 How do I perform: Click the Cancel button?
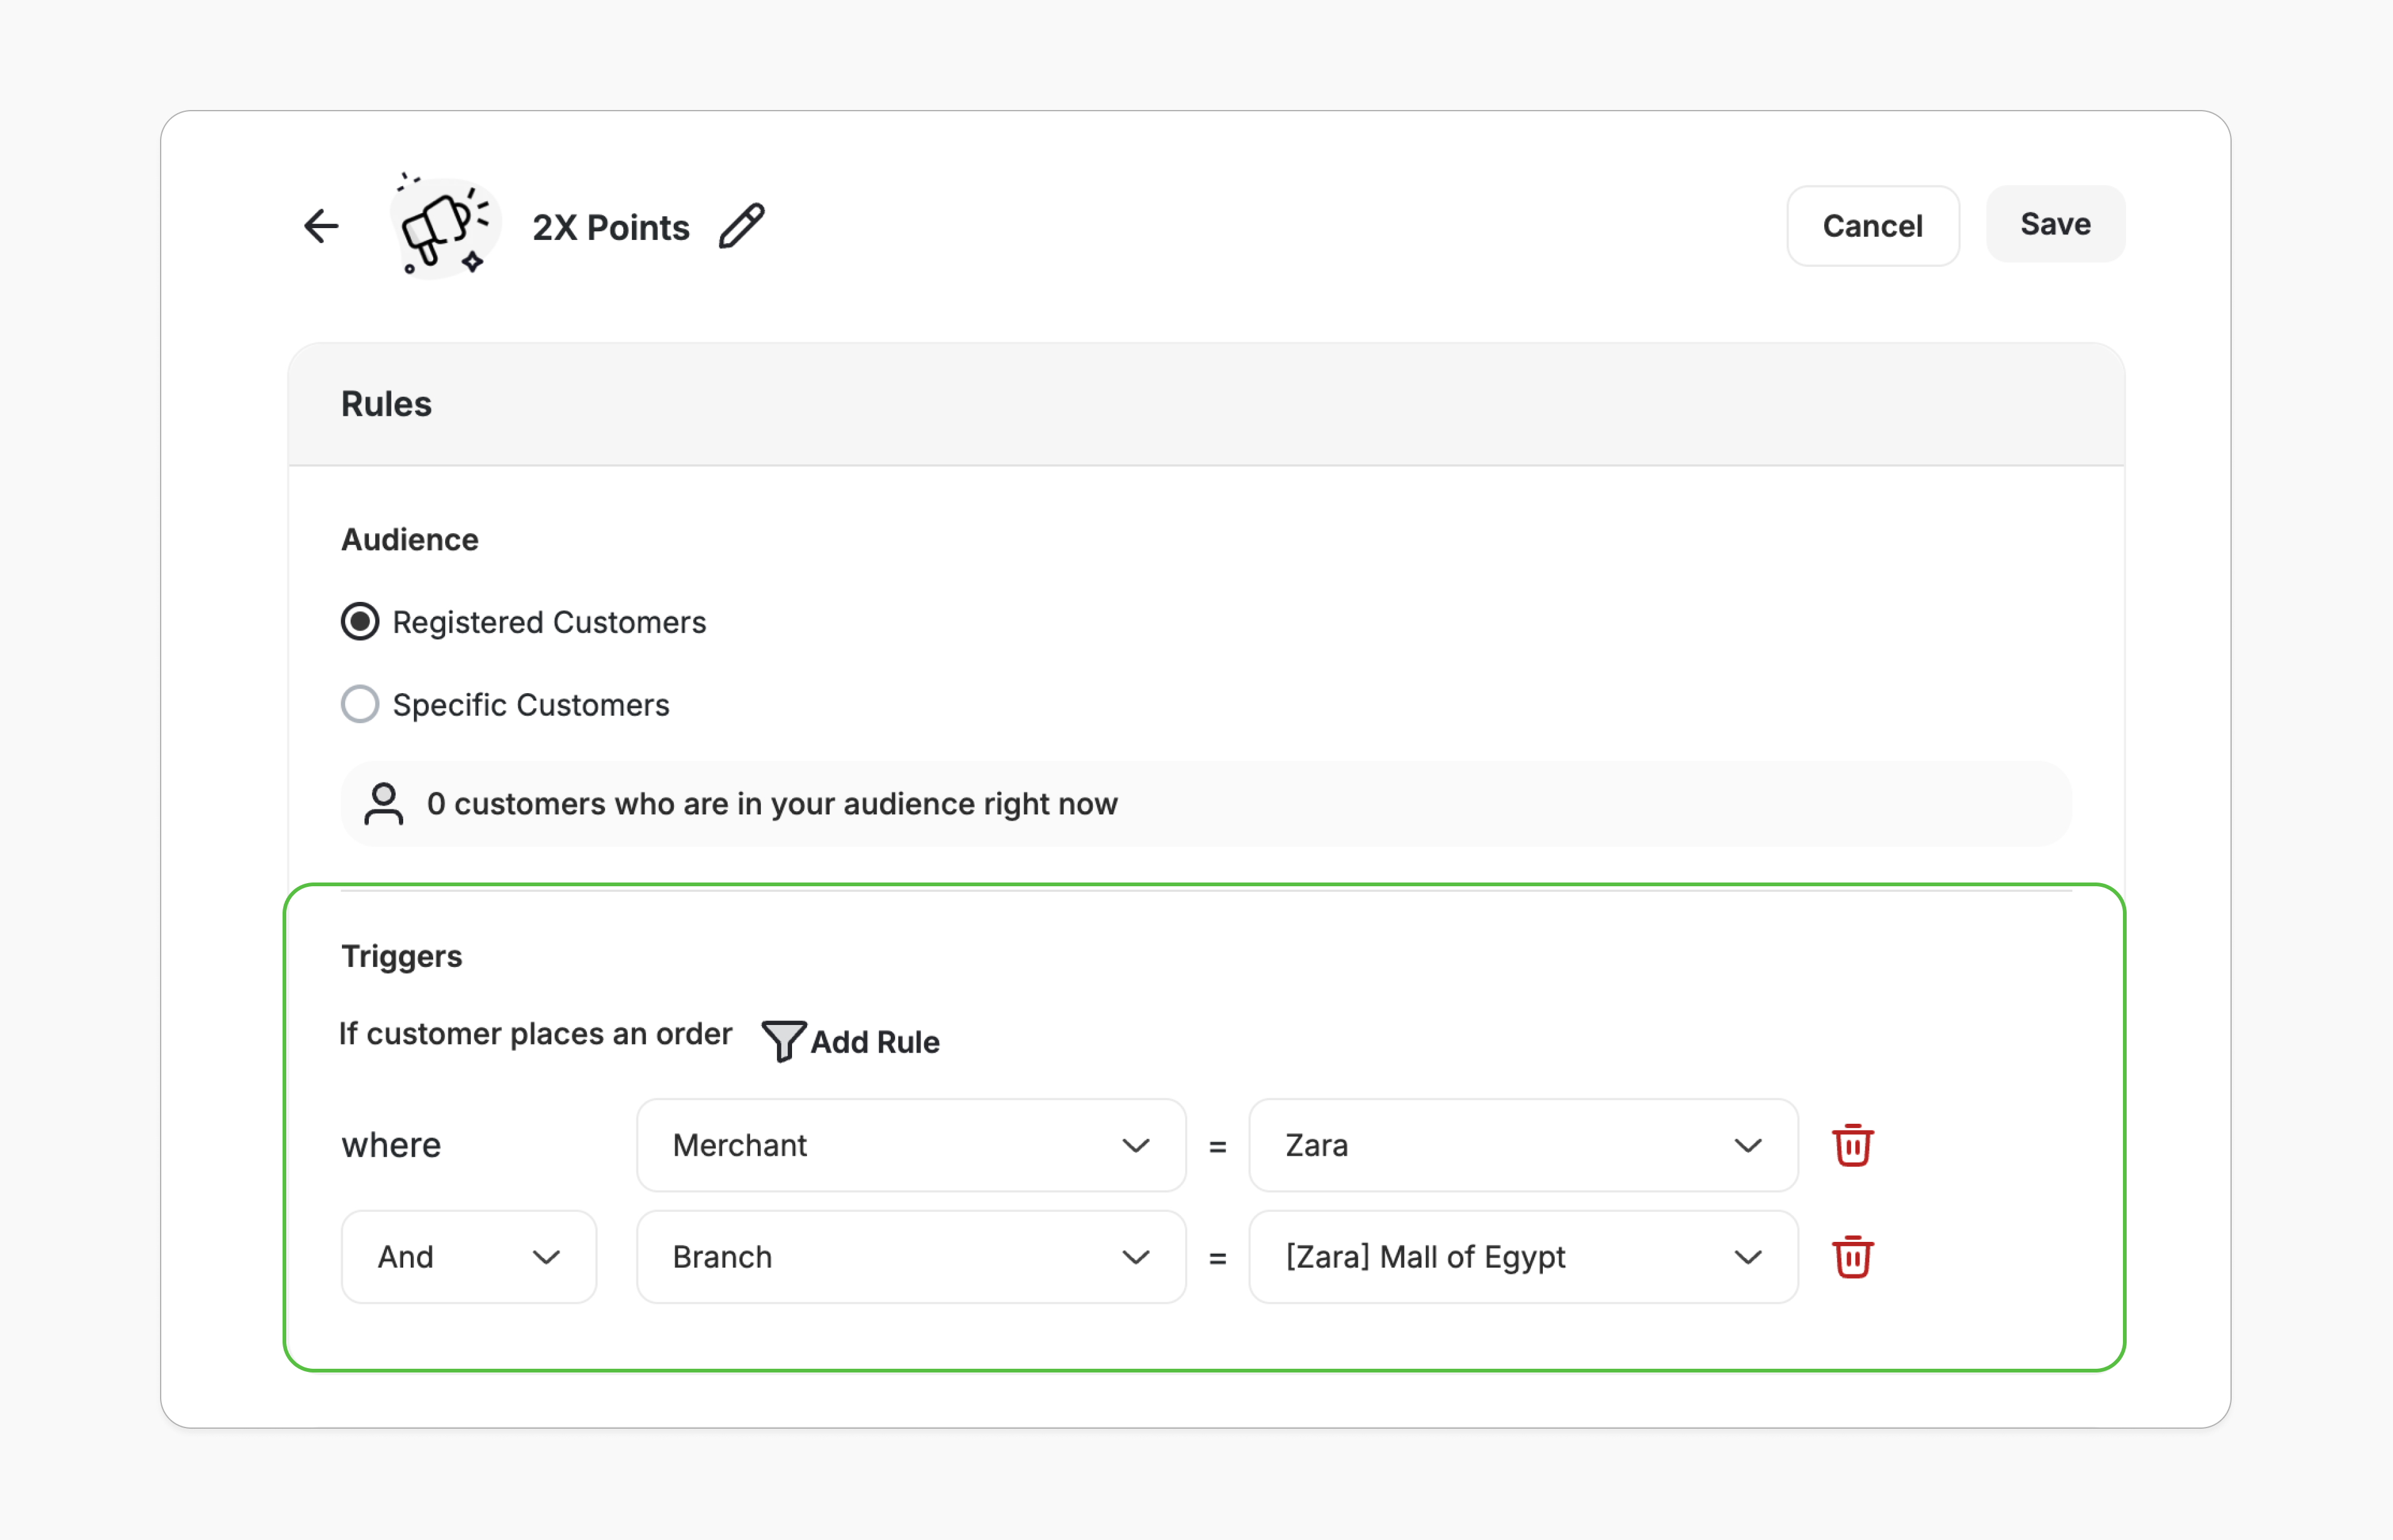click(1872, 226)
